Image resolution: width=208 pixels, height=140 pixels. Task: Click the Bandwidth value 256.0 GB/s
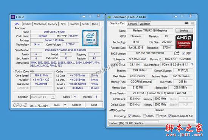click(180, 87)
